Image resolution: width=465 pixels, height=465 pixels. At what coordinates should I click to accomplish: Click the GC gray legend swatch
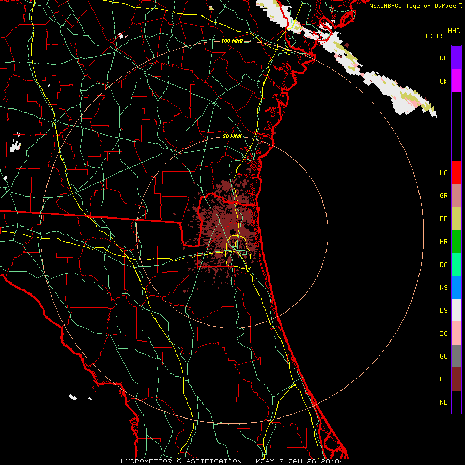[x=456, y=356]
